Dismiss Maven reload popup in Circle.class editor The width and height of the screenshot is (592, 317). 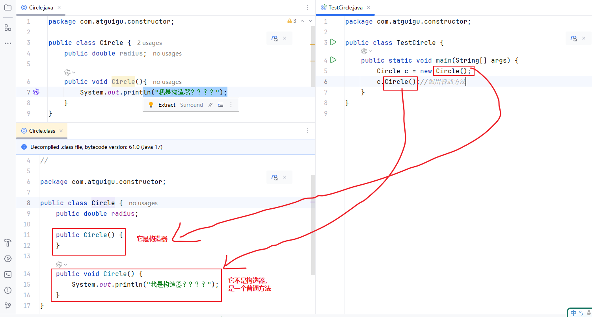[285, 177]
